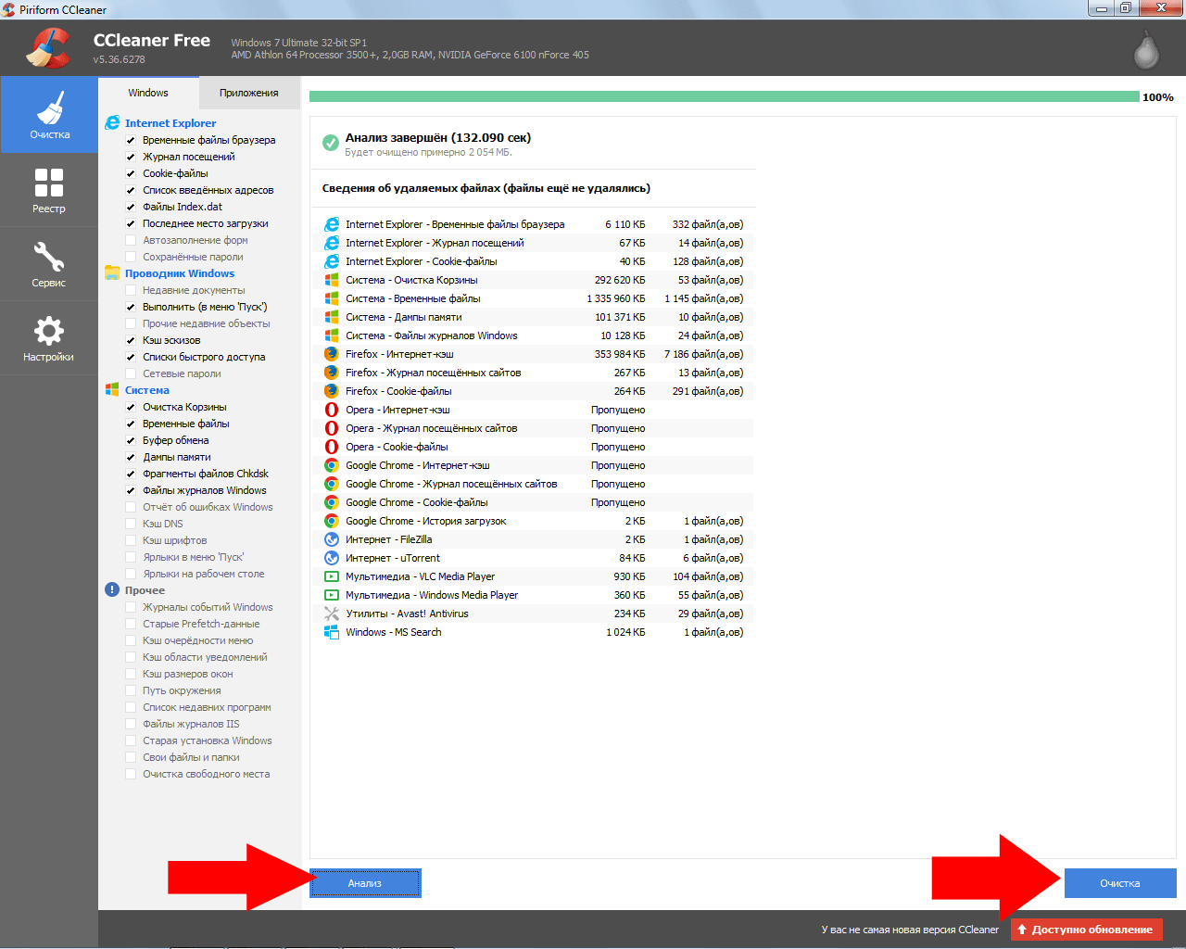Viewport: 1186px width, 949px height.
Task: Click the Прочее exclamation icon
Action: [112, 589]
